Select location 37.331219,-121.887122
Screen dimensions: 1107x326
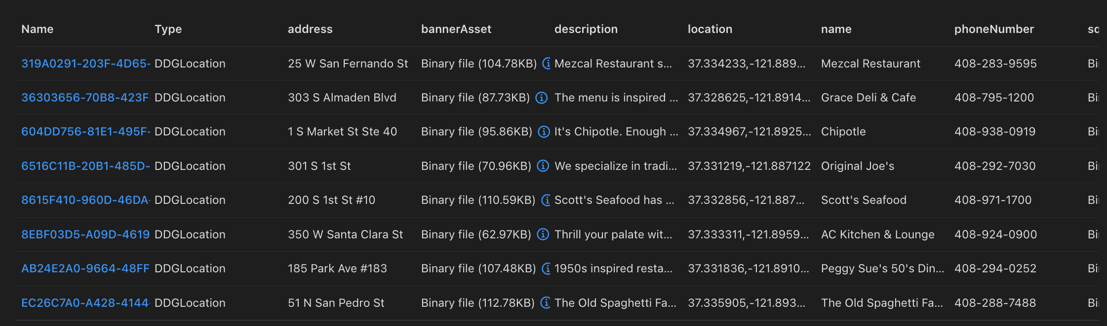click(x=750, y=166)
